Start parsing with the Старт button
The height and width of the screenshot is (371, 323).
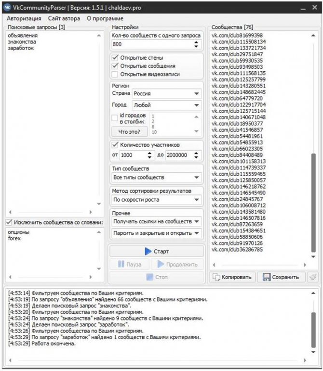tap(156, 251)
